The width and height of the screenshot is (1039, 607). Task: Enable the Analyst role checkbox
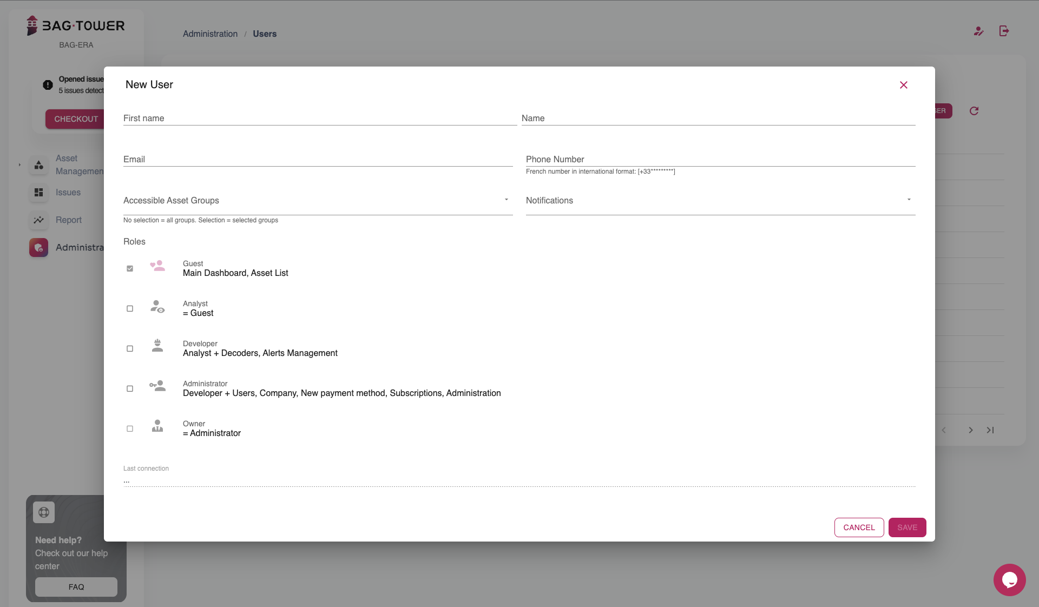tap(130, 308)
